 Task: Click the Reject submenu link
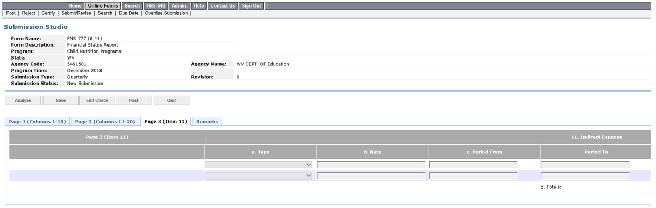[28, 13]
